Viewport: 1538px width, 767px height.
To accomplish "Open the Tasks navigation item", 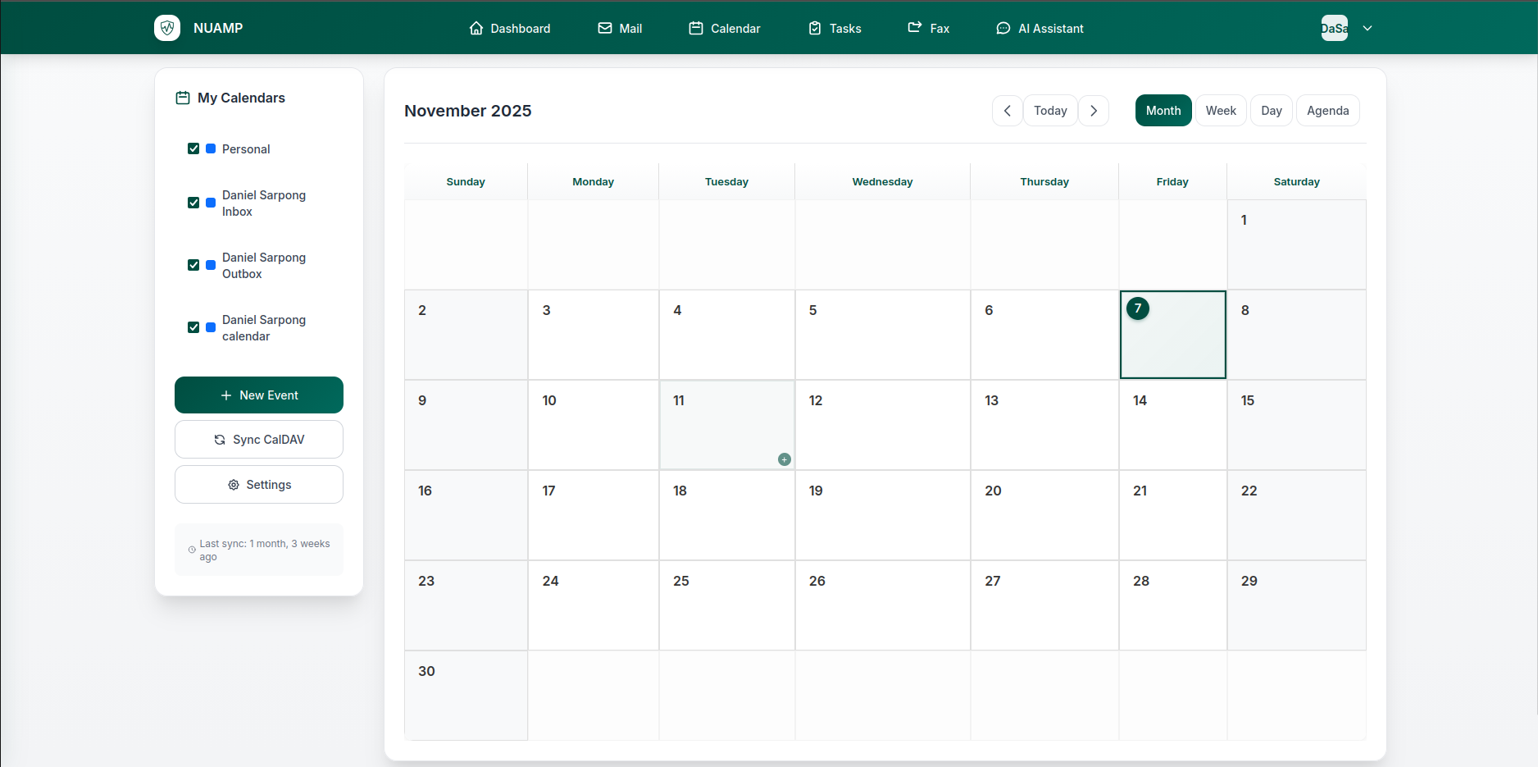I will pyautogui.click(x=835, y=29).
